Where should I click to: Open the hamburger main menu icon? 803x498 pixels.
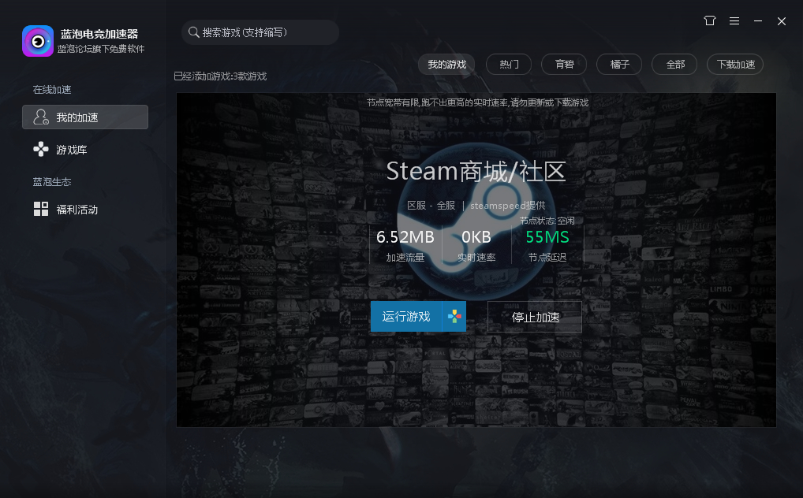[734, 21]
